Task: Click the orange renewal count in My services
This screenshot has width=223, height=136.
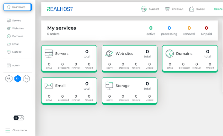Action: tap(189, 28)
